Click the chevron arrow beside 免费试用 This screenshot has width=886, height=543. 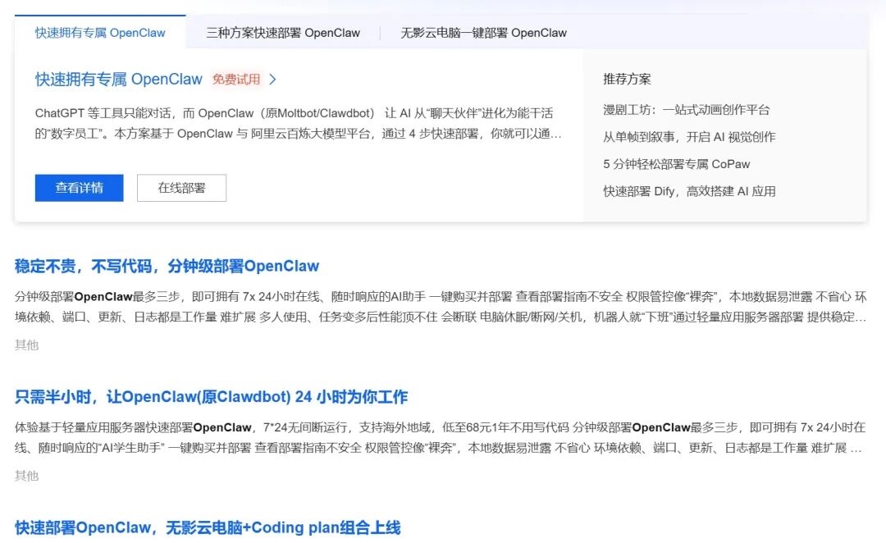click(x=273, y=79)
